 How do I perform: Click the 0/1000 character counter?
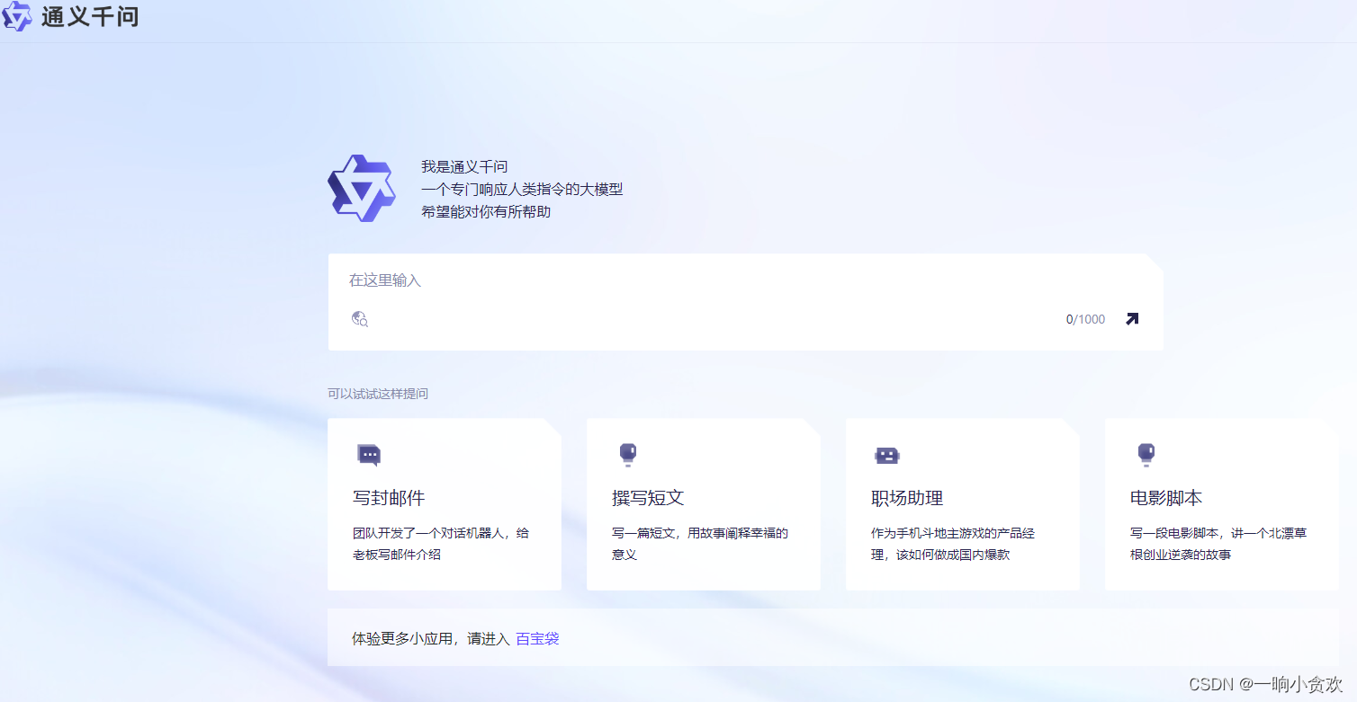click(1085, 319)
